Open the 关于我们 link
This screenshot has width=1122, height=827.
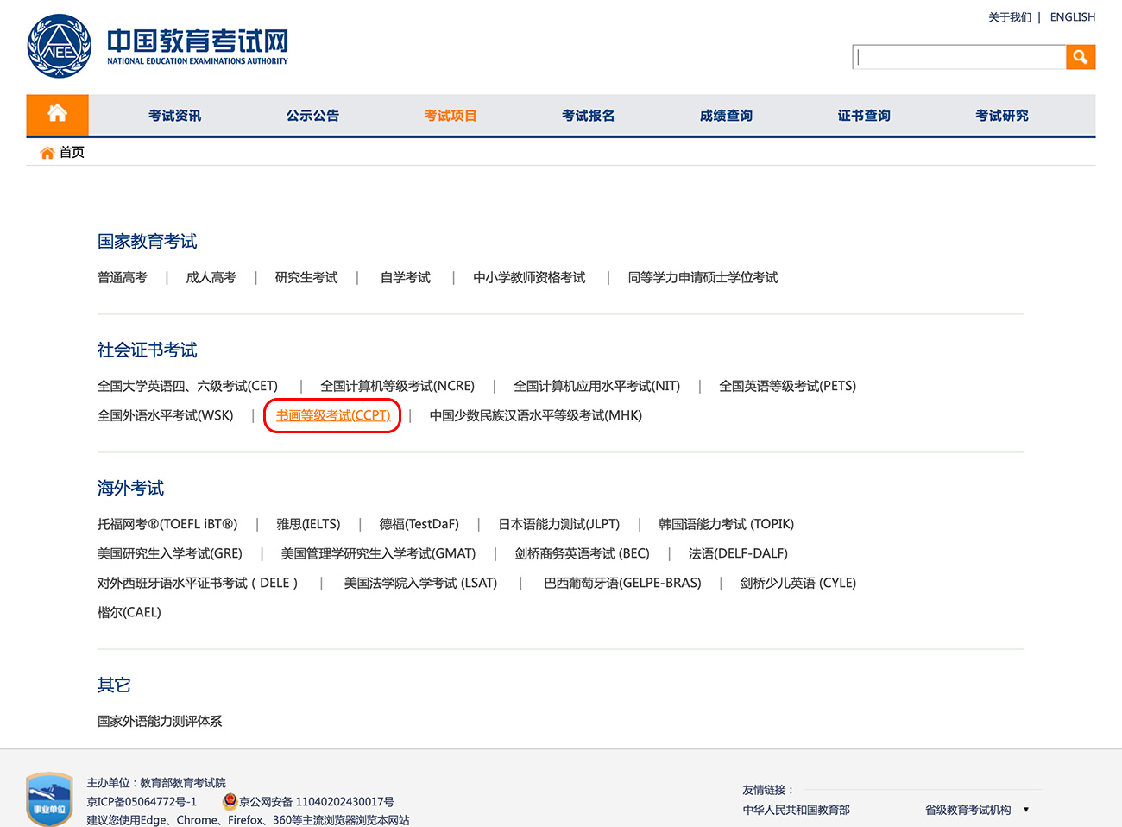tap(1009, 17)
